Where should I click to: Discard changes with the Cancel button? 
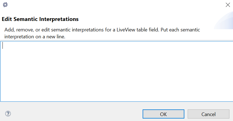point(208,114)
